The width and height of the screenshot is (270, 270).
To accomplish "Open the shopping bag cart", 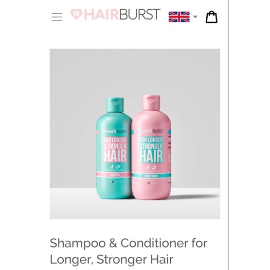I will pos(212,17).
